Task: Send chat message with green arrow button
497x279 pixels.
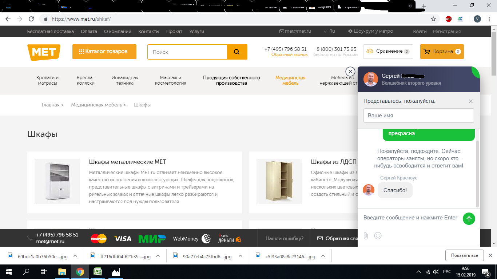Action: (x=469, y=219)
